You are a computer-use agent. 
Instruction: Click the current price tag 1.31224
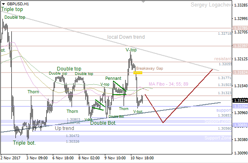[239, 100]
